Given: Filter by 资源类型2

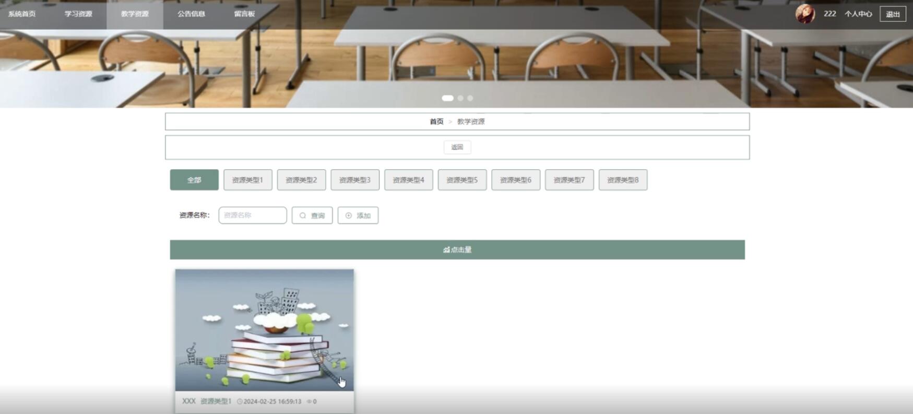Looking at the screenshot, I should [x=301, y=180].
